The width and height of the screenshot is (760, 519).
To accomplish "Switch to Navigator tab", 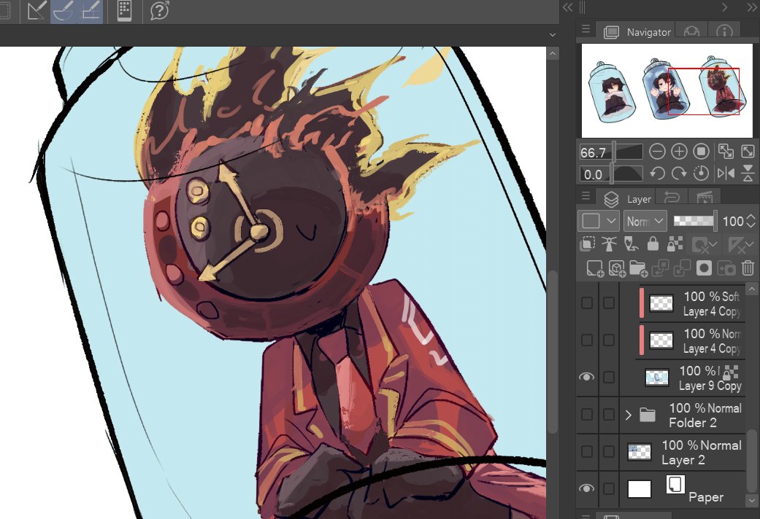I will click(x=635, y=32).
